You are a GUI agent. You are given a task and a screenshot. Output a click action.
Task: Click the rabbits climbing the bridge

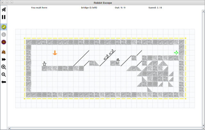tap(109, 54)
